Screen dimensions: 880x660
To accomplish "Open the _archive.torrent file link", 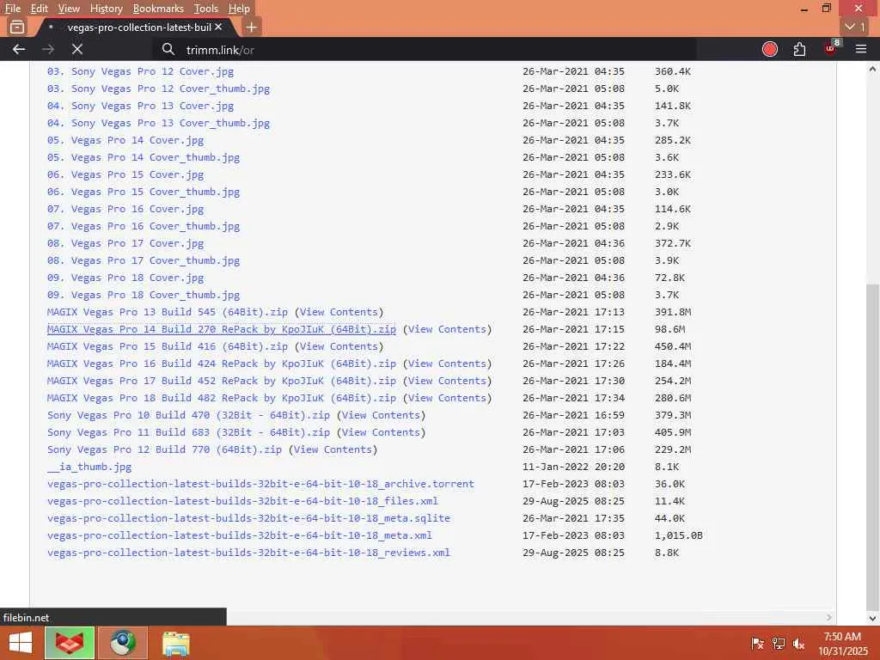I will point(260,484).
